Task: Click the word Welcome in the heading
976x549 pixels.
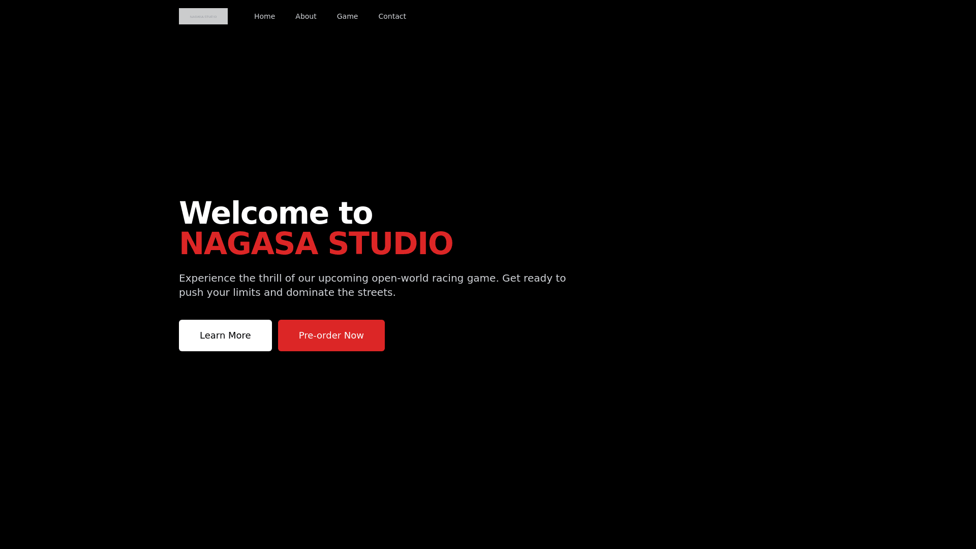Action: click(254, 213)
